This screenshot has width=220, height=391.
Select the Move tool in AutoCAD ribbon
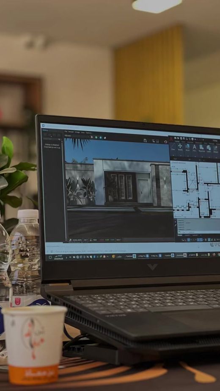[180, 146]
